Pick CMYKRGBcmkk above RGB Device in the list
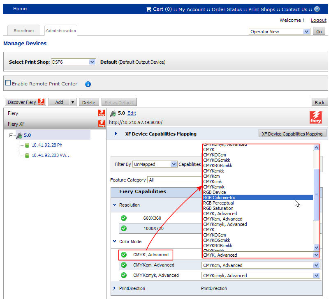The image size is (331, 299). [x=258, y=166]
